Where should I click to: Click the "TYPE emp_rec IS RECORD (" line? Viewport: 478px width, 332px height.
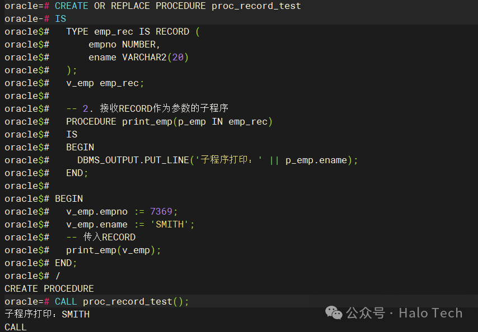(x=133, y=32)
